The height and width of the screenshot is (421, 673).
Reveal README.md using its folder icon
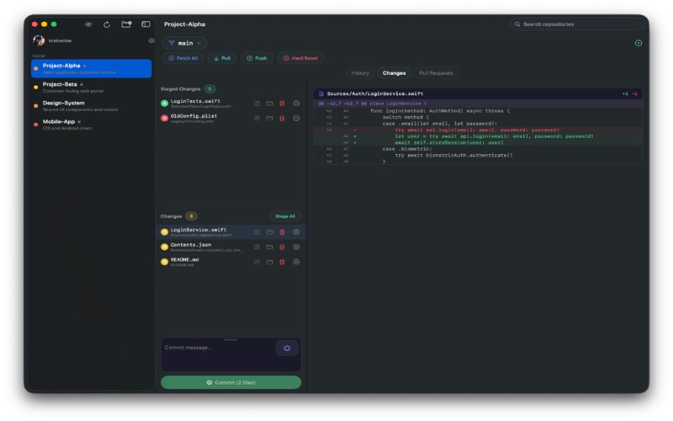click(269, 262)
